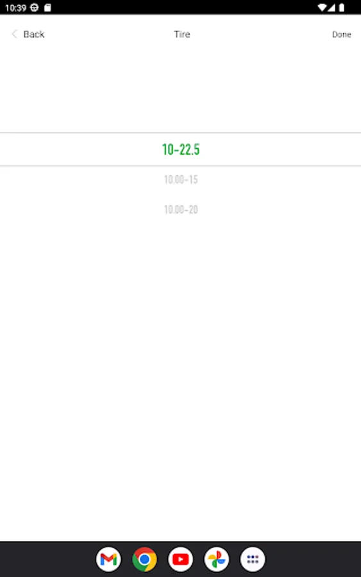
Task: Select the highlighted 10-22.5 tire size
Action: tap(181, 149)
